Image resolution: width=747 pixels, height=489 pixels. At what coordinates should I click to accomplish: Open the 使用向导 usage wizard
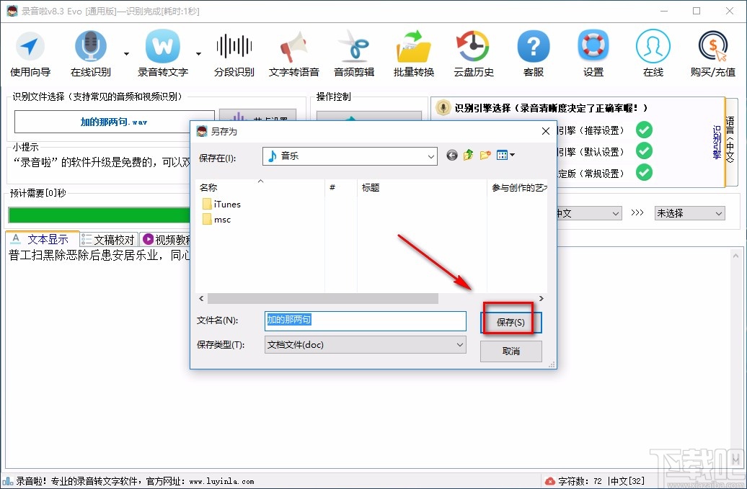[30, 52]
